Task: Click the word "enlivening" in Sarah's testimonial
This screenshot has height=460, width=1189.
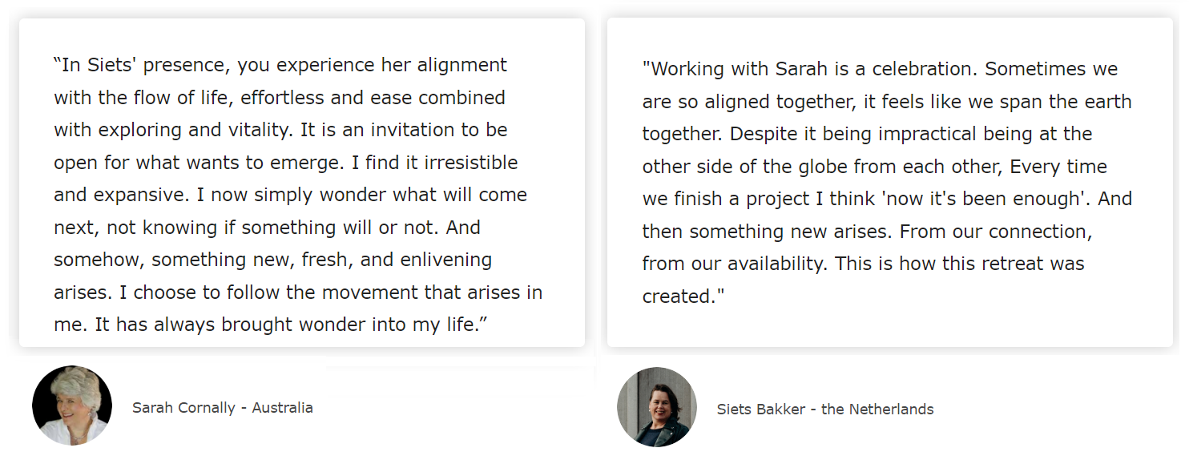Action: (x=441, y=260)
